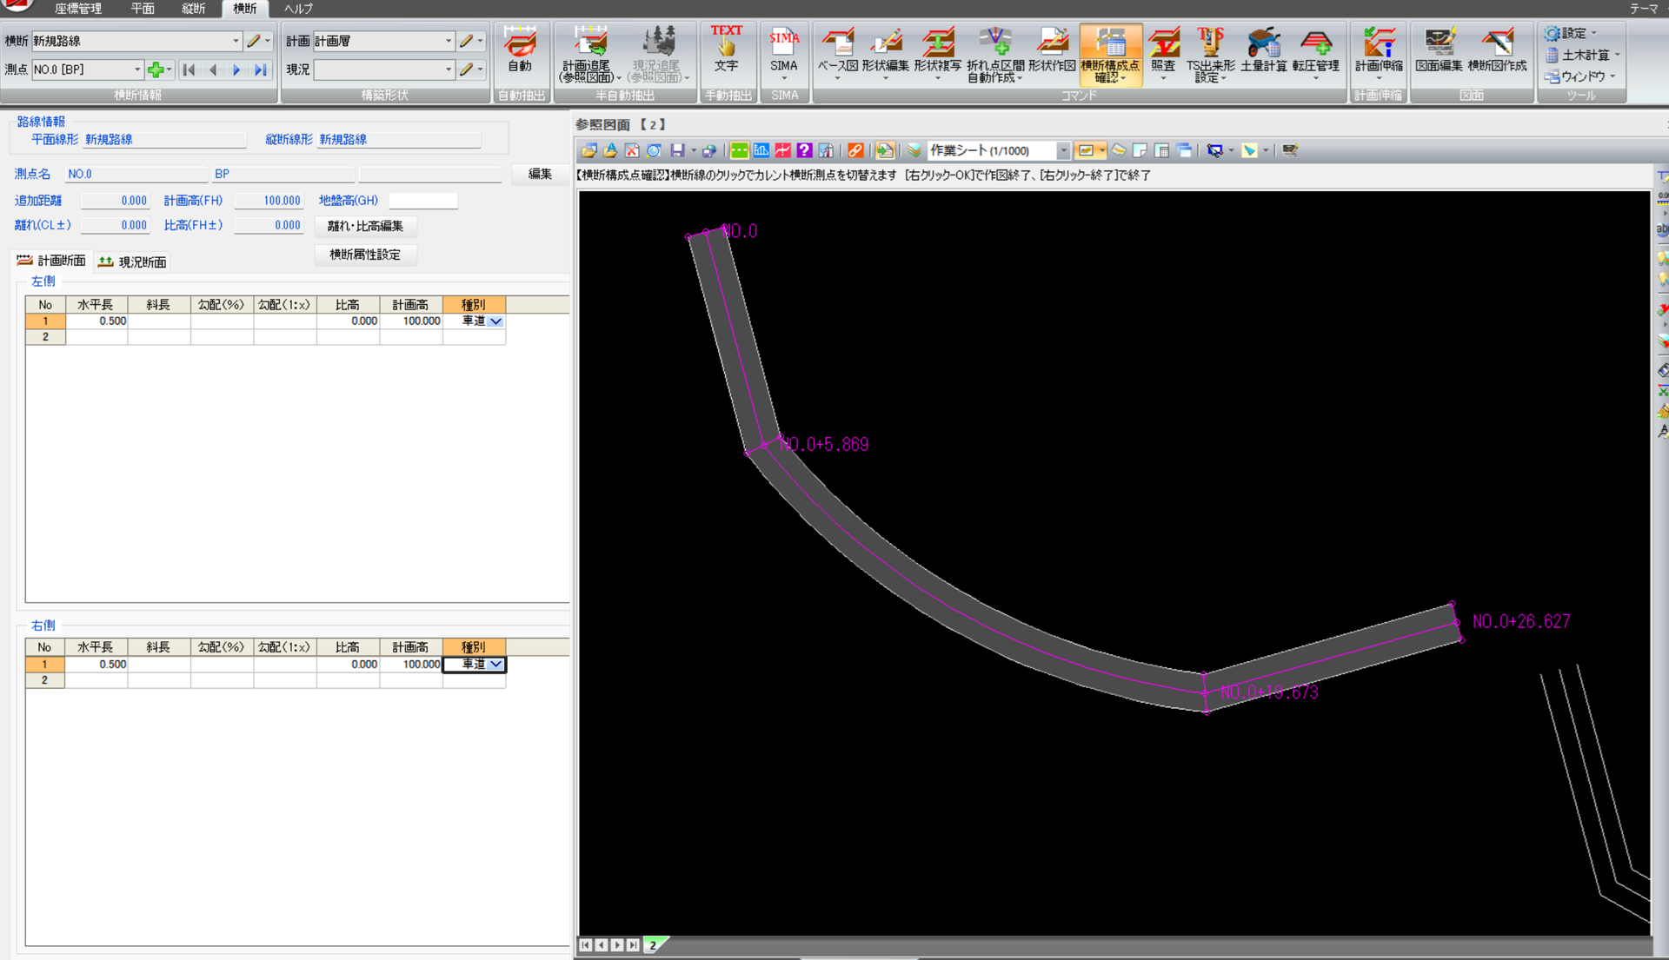Image resolution: width=1669 pixels, height=960 pixels.
Task: Click green plus to add station
Action: (156, 70)
